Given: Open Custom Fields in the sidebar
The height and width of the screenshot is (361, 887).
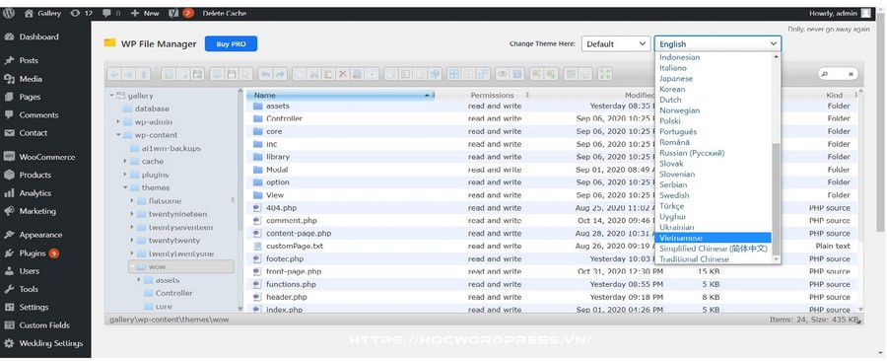Looking at the screenshot, I should click(x=44, y=325).
